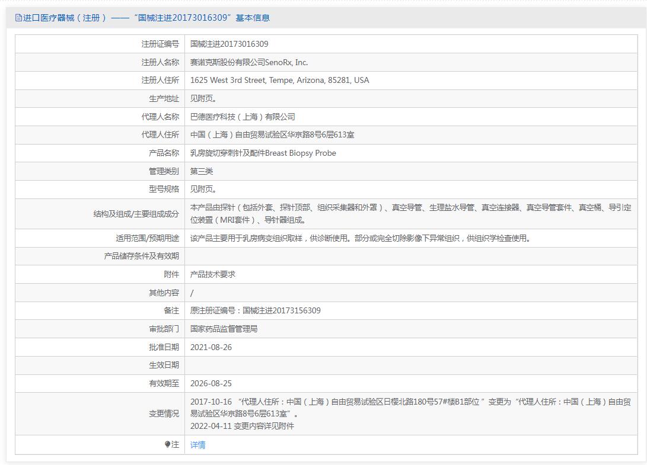The height and width of the screenshot is (465, 647).
Task: Click the 审批部门 label
Action: (x=164, y=329)
